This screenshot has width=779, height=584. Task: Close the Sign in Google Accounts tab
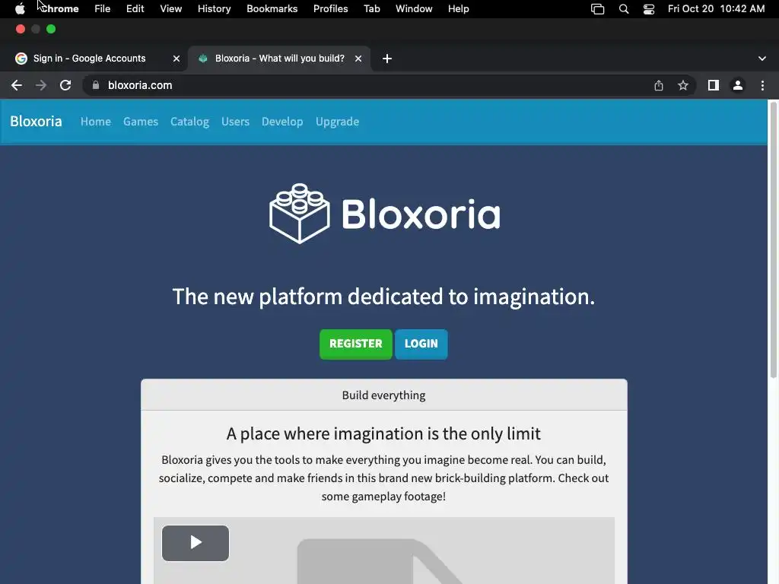click(176, 59)
